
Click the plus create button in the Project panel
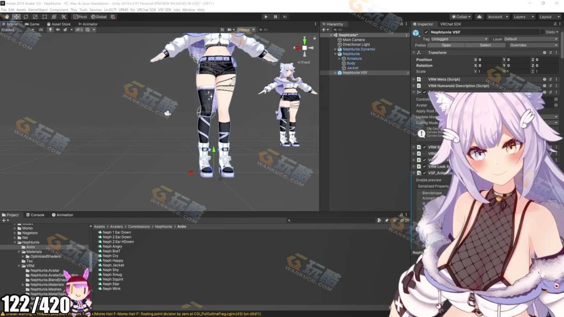point(4,220)
